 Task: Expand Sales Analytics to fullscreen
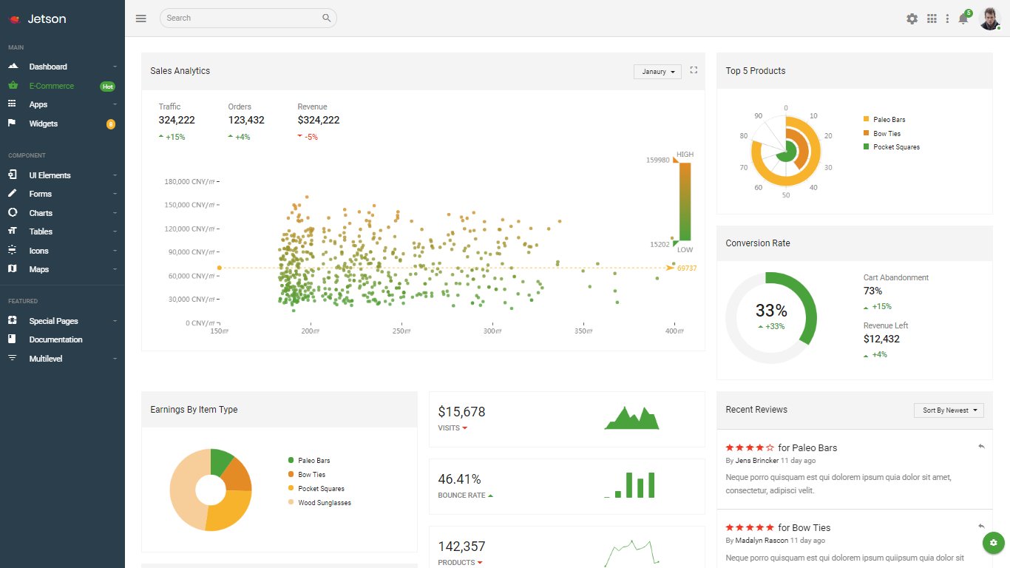click(694, 70)
